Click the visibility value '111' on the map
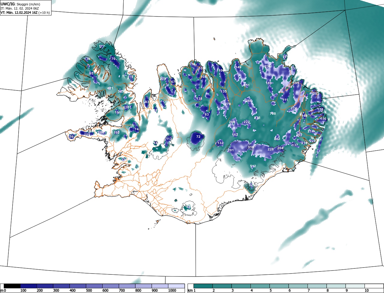Viewport: 384px width, 293px height. [285, 100]
